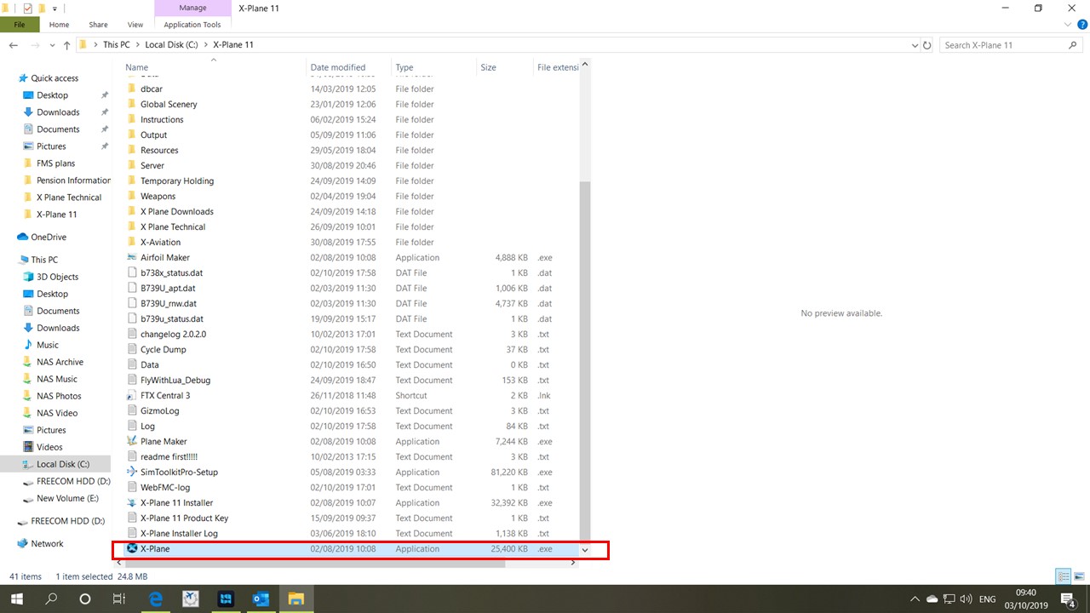The image size is (1090, 613).
Task: Open Task View on the taskbar
Action: coord(119,599)
